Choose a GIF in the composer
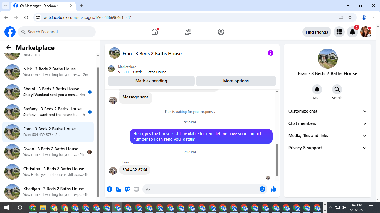Viewport: 380px width, 213px height. tap(136, 189)
